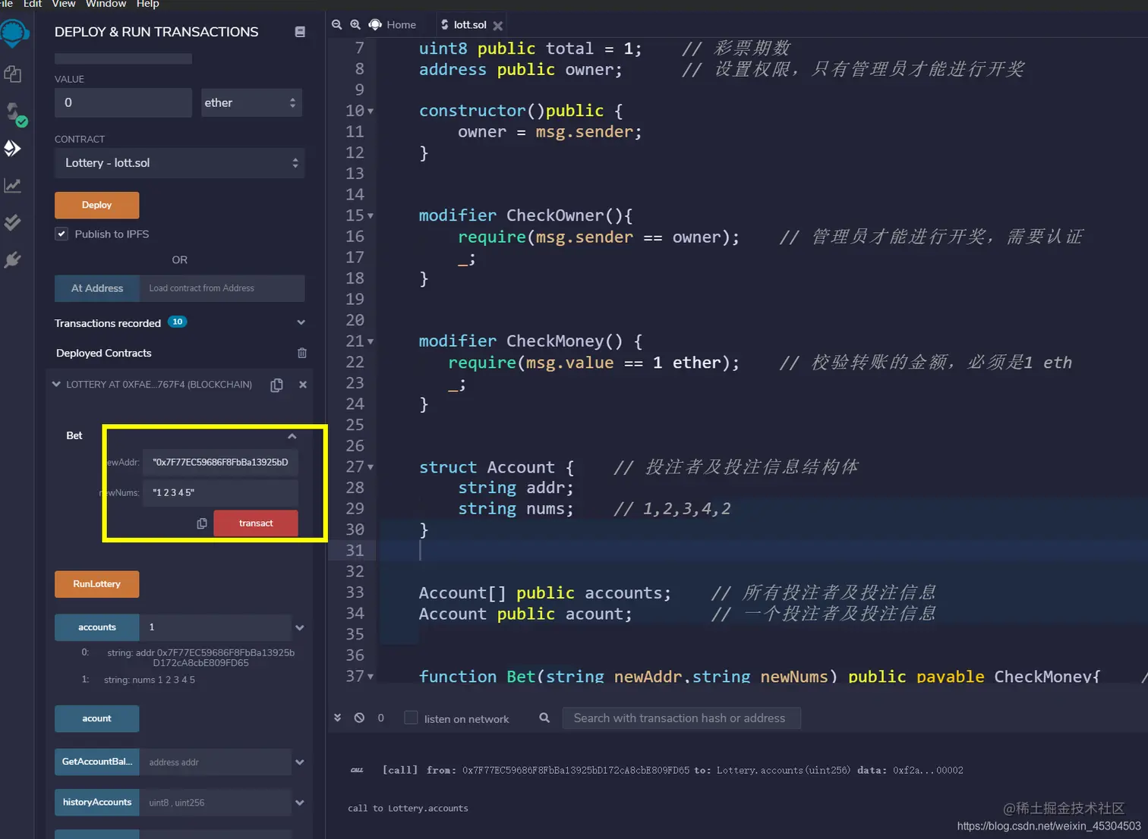This screenshot has height=839, width=1148.
Task: Click the historyAccounts function button
Action: (x=96, y=803)
